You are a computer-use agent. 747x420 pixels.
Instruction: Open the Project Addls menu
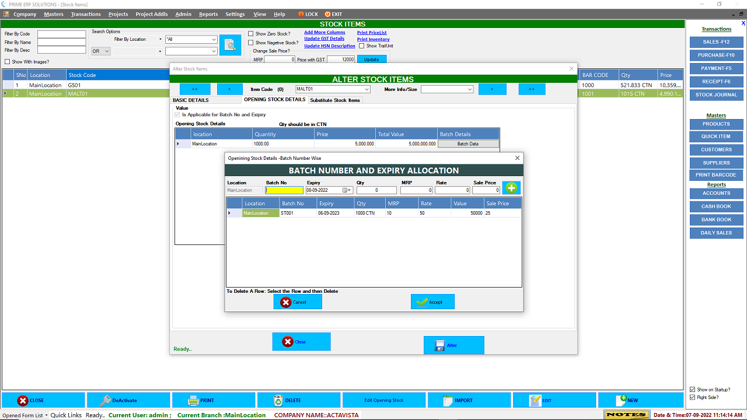[152, 14]
